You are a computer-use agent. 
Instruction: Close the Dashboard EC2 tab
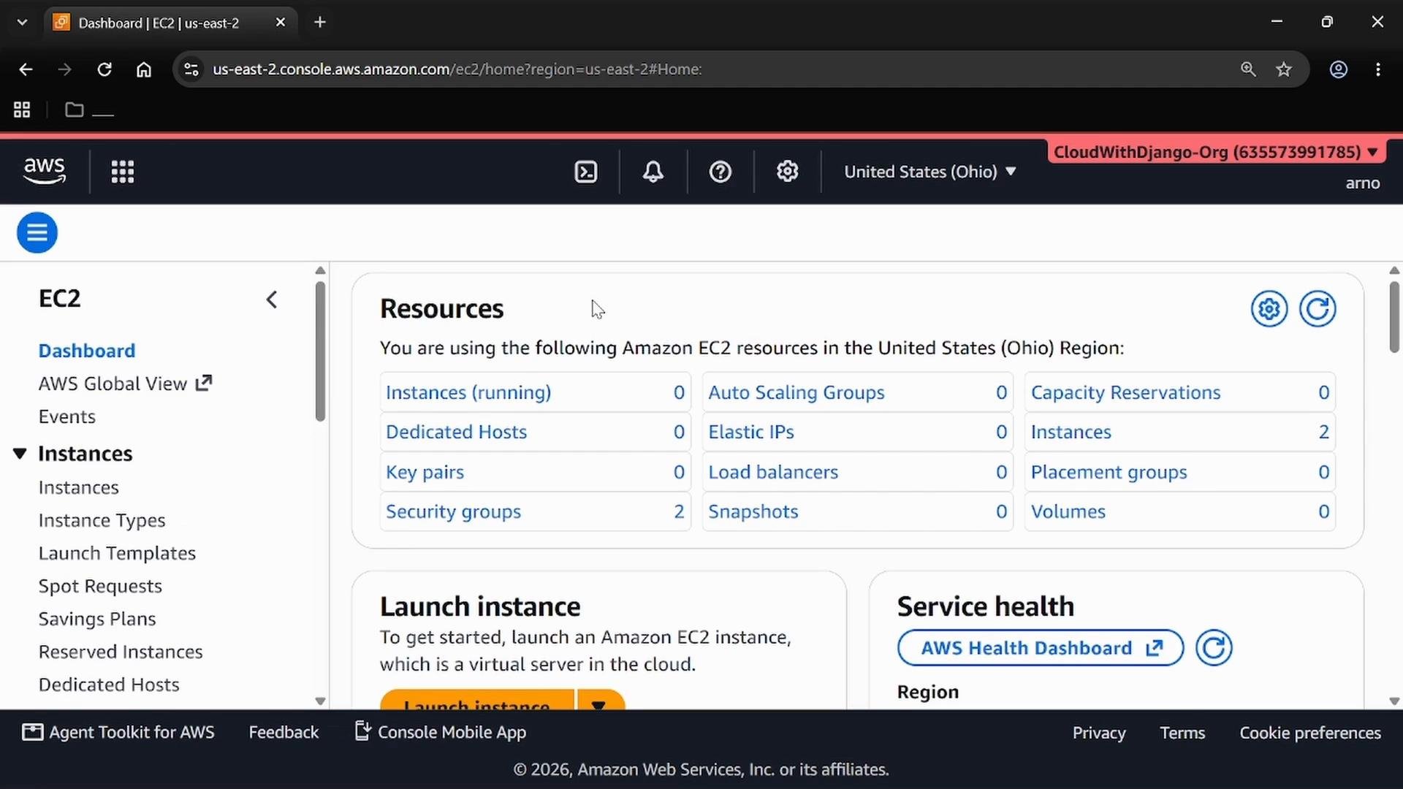tap(280, 23)
